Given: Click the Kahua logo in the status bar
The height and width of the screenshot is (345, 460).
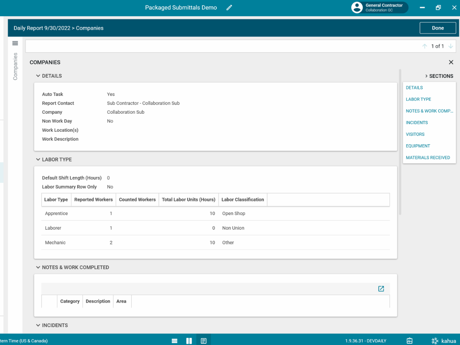Looking at the screenshot, I should pyautogui.click(x=444, y=341).
